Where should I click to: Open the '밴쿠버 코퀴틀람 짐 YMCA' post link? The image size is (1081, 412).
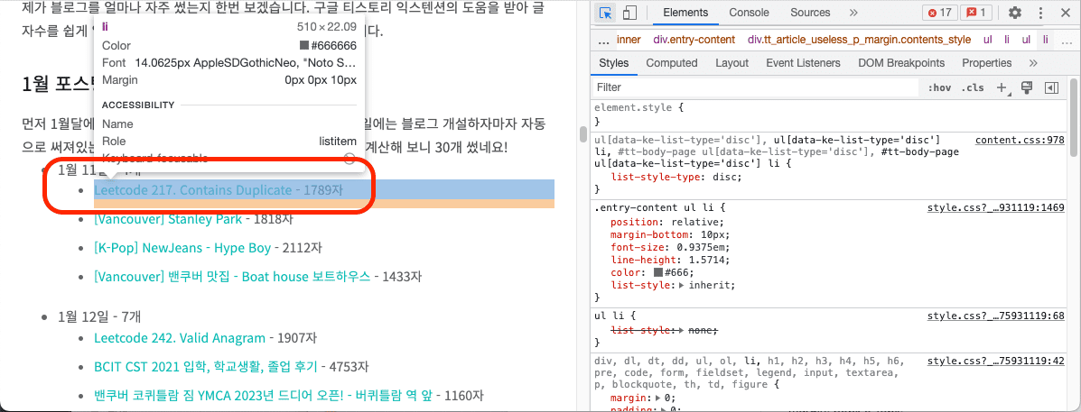pyautogui.click(x=264, y=396)
